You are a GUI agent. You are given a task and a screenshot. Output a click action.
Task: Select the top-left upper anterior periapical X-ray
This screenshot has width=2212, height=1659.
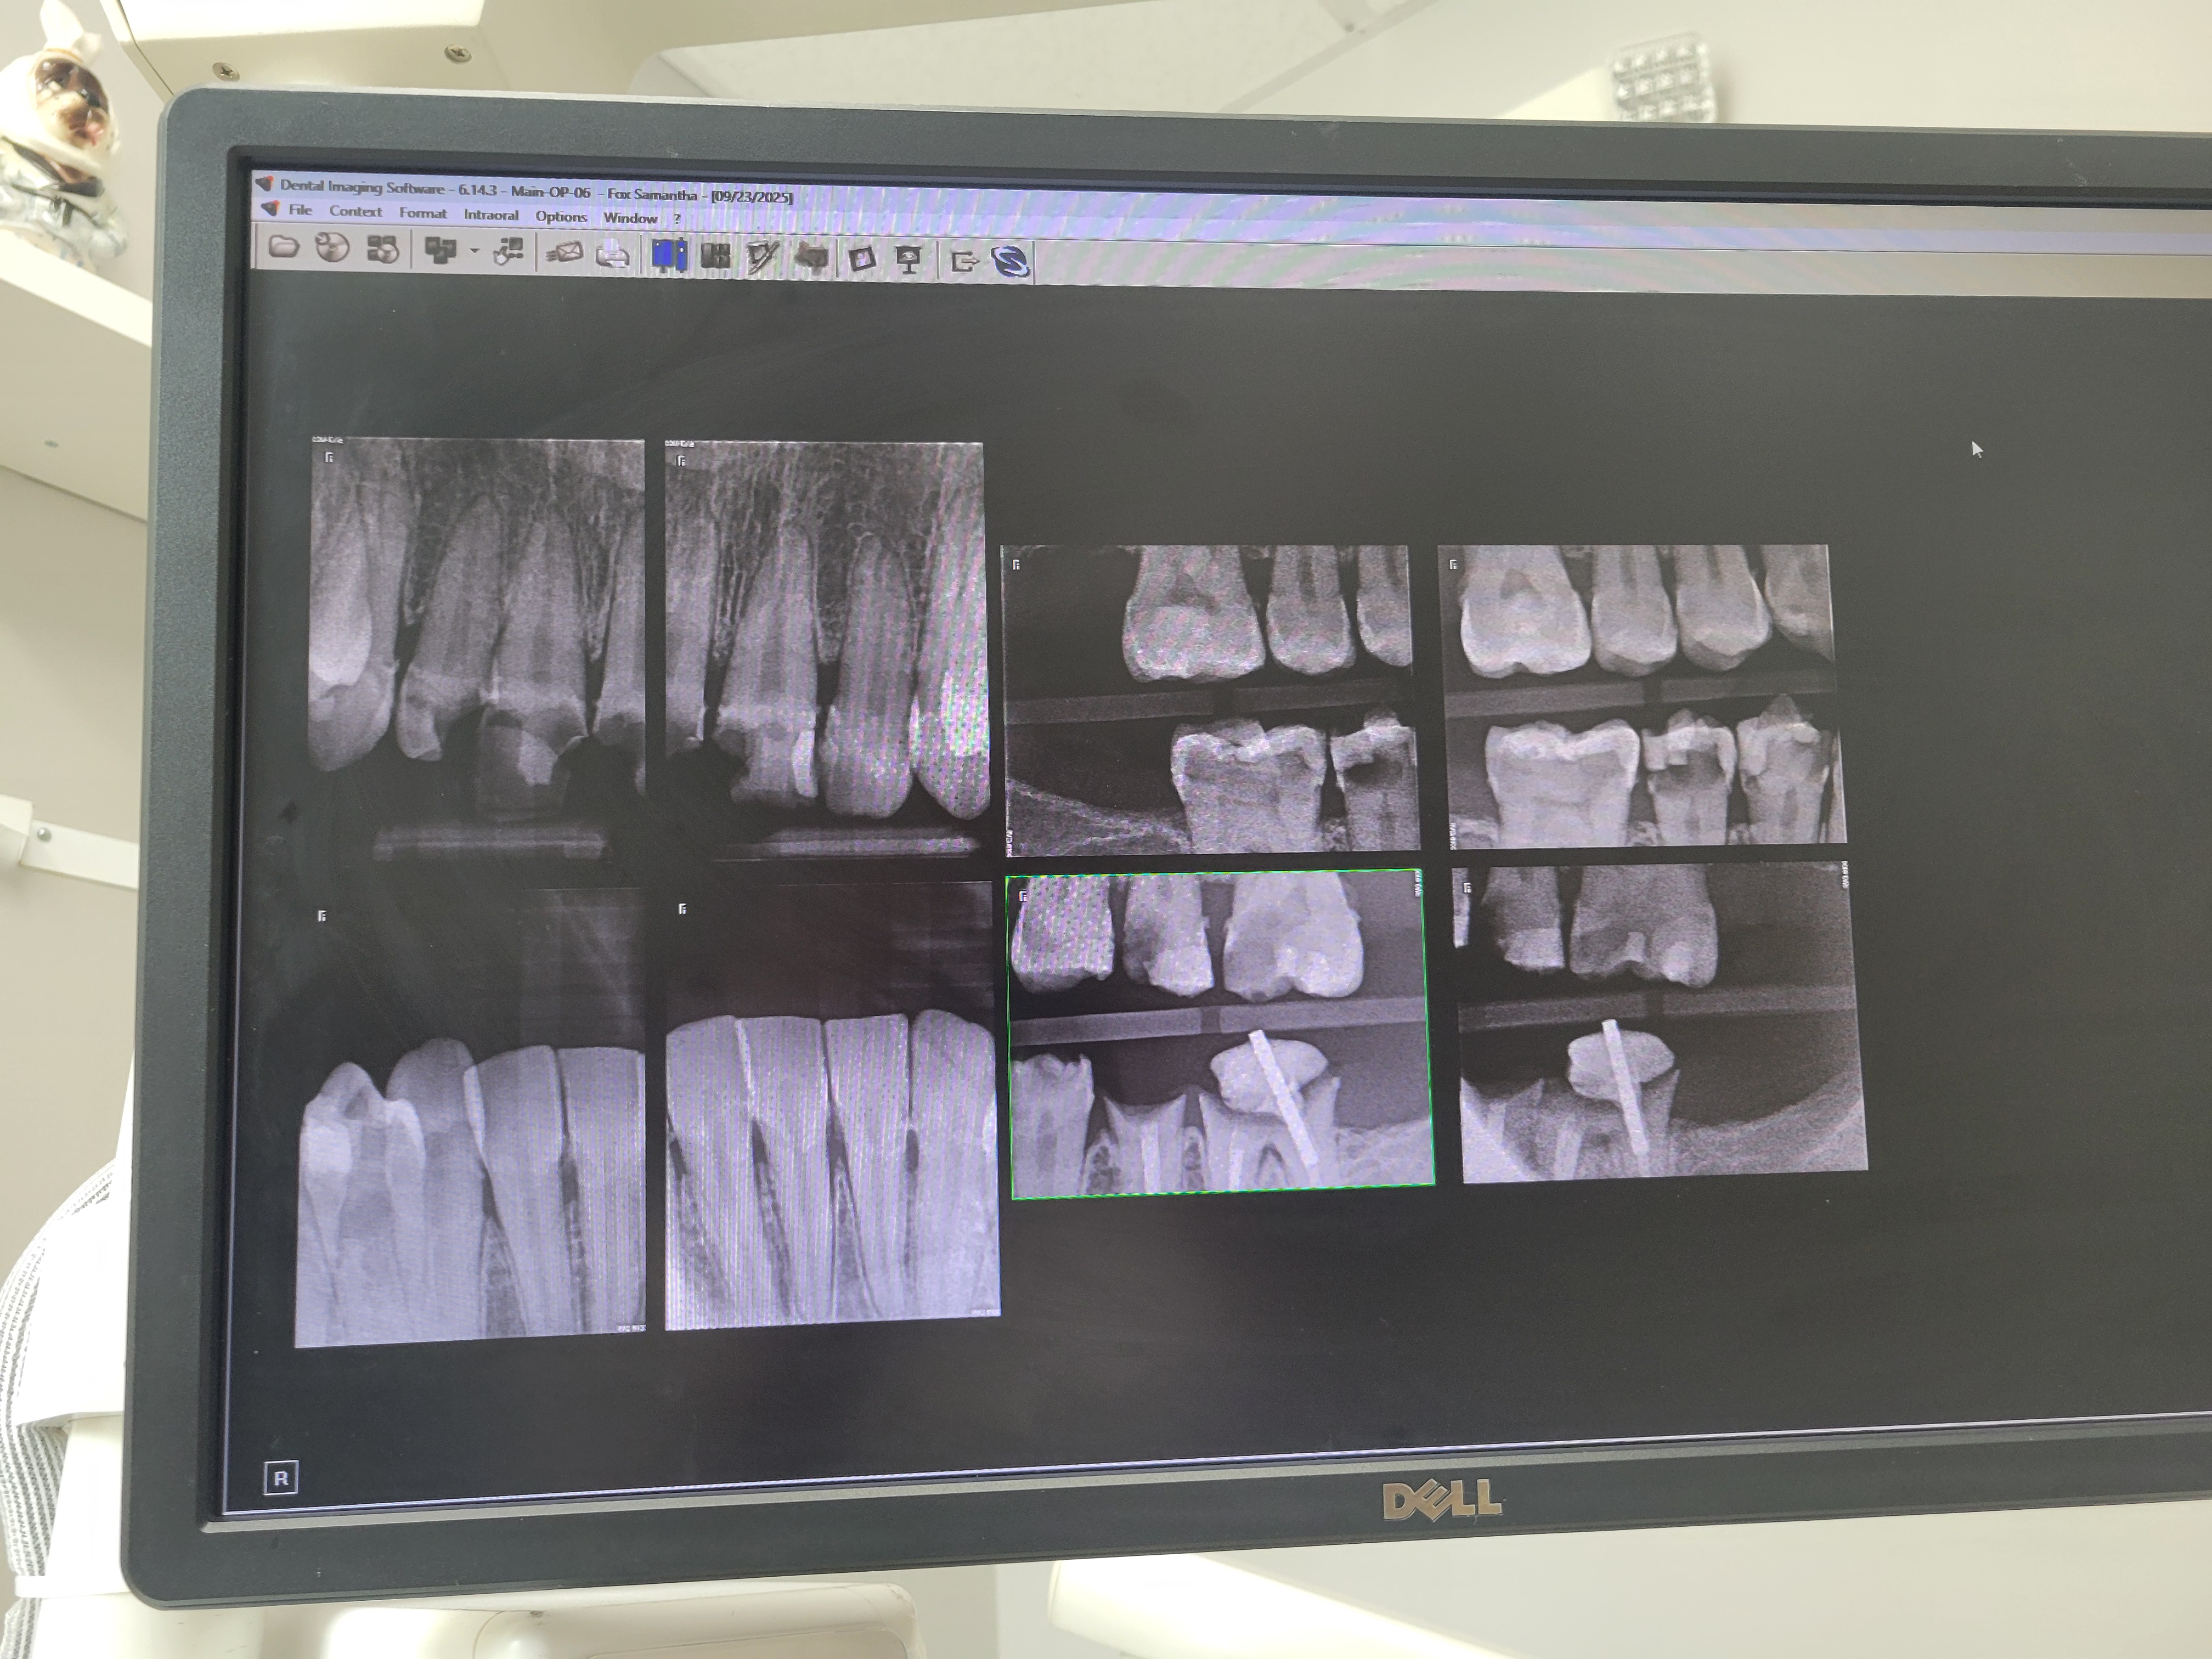tap(477, 620)
